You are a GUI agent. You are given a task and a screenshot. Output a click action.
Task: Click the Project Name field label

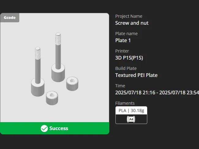point(129,16)
